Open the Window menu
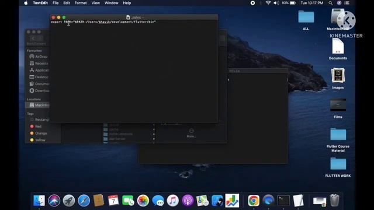Image resolution: width=374 pixels, height=210 pixels. 112,3
